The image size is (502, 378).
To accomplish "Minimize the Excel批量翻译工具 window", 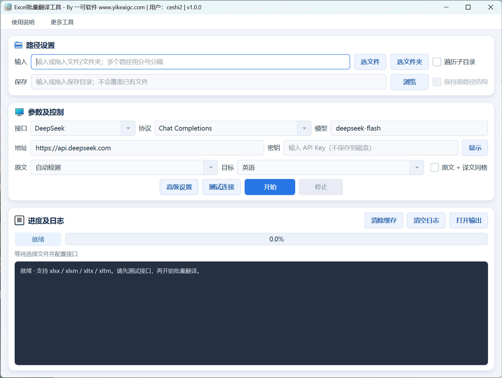I will point(446,7).
